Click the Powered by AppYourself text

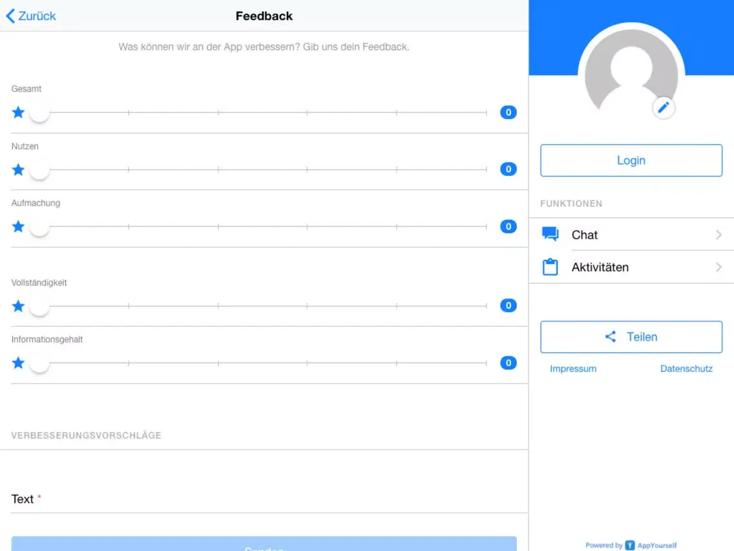point(631,545)
